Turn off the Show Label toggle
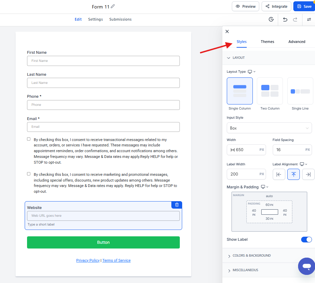 click(x=306, y=239)
